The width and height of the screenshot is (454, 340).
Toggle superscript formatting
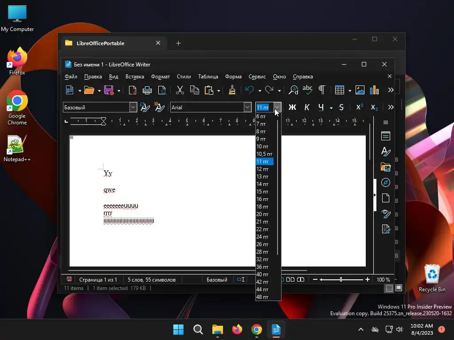pyautogui.click(x=360, y=107)
